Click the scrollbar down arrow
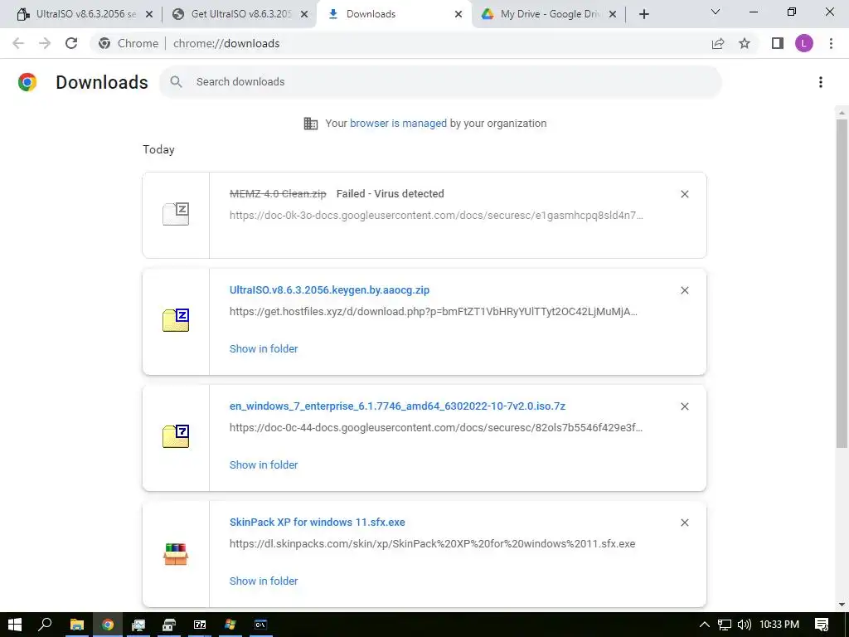 point(842,605)
